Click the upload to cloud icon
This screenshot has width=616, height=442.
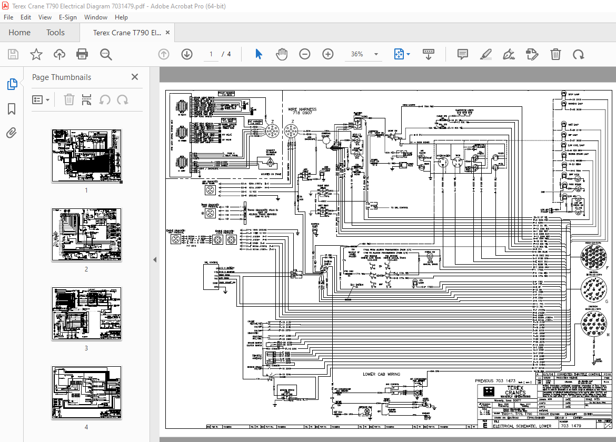[59, 54]
